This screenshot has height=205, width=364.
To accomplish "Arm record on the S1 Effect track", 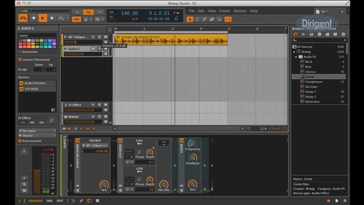I will [93, 105].
